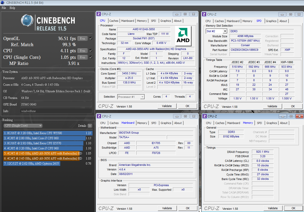The width and height of the screenshot is (304, 212).
Task: Click OK in CPU-Z Memory window
Action: pos(294,208)
